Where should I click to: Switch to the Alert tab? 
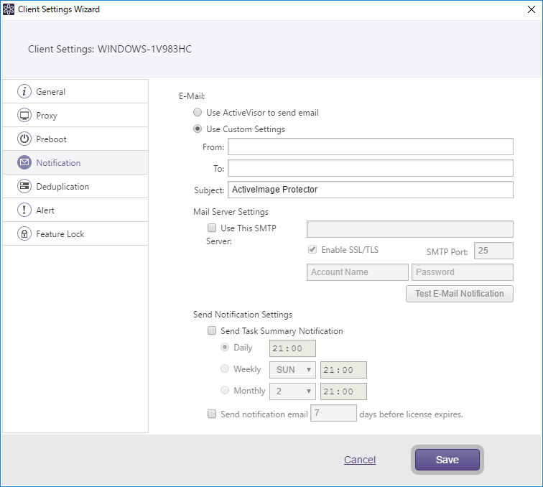(75, 210)
